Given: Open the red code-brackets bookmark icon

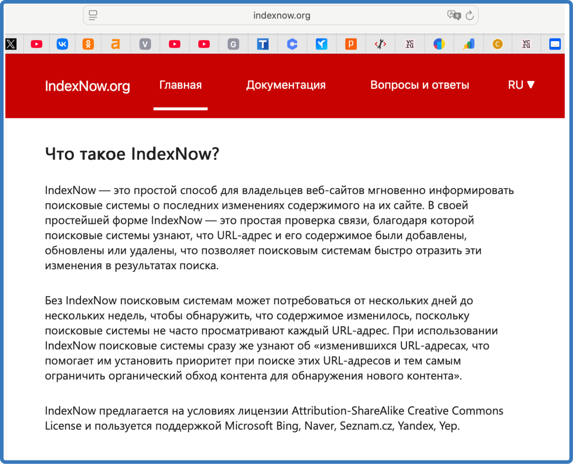Looking at the screenshot, I should [x=381, y=44].
